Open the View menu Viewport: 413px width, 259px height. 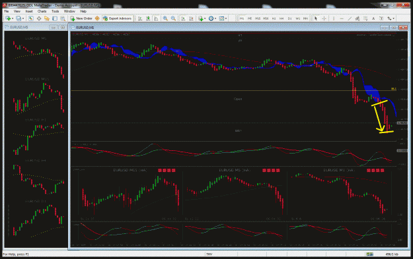(17, 11)
